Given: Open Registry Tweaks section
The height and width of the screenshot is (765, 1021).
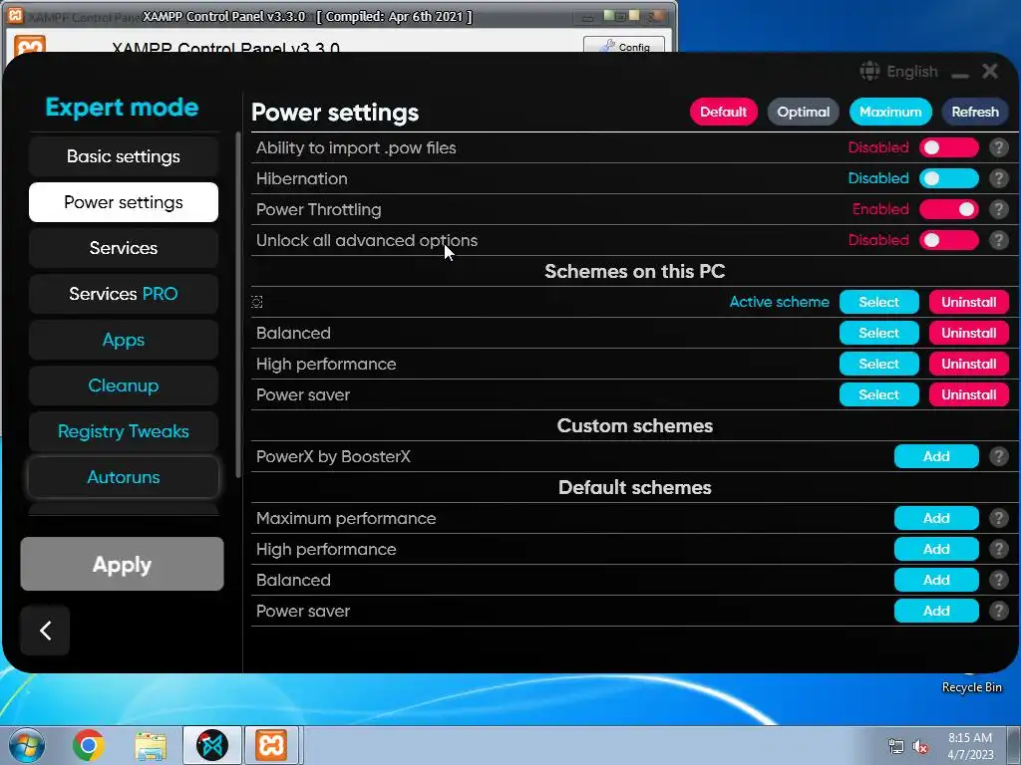Looking at the screenshot, I should pos(123,431).
